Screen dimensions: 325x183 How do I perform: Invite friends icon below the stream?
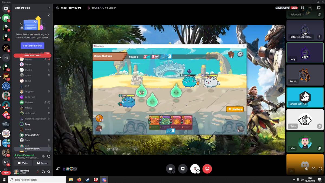pyautogui.click(x=58, y=169)
